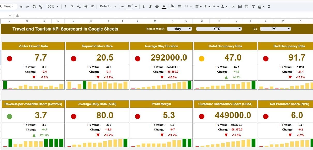This screenshot has height=150, width=313.
Task: Toggle bold formatting
Action: 144,7
